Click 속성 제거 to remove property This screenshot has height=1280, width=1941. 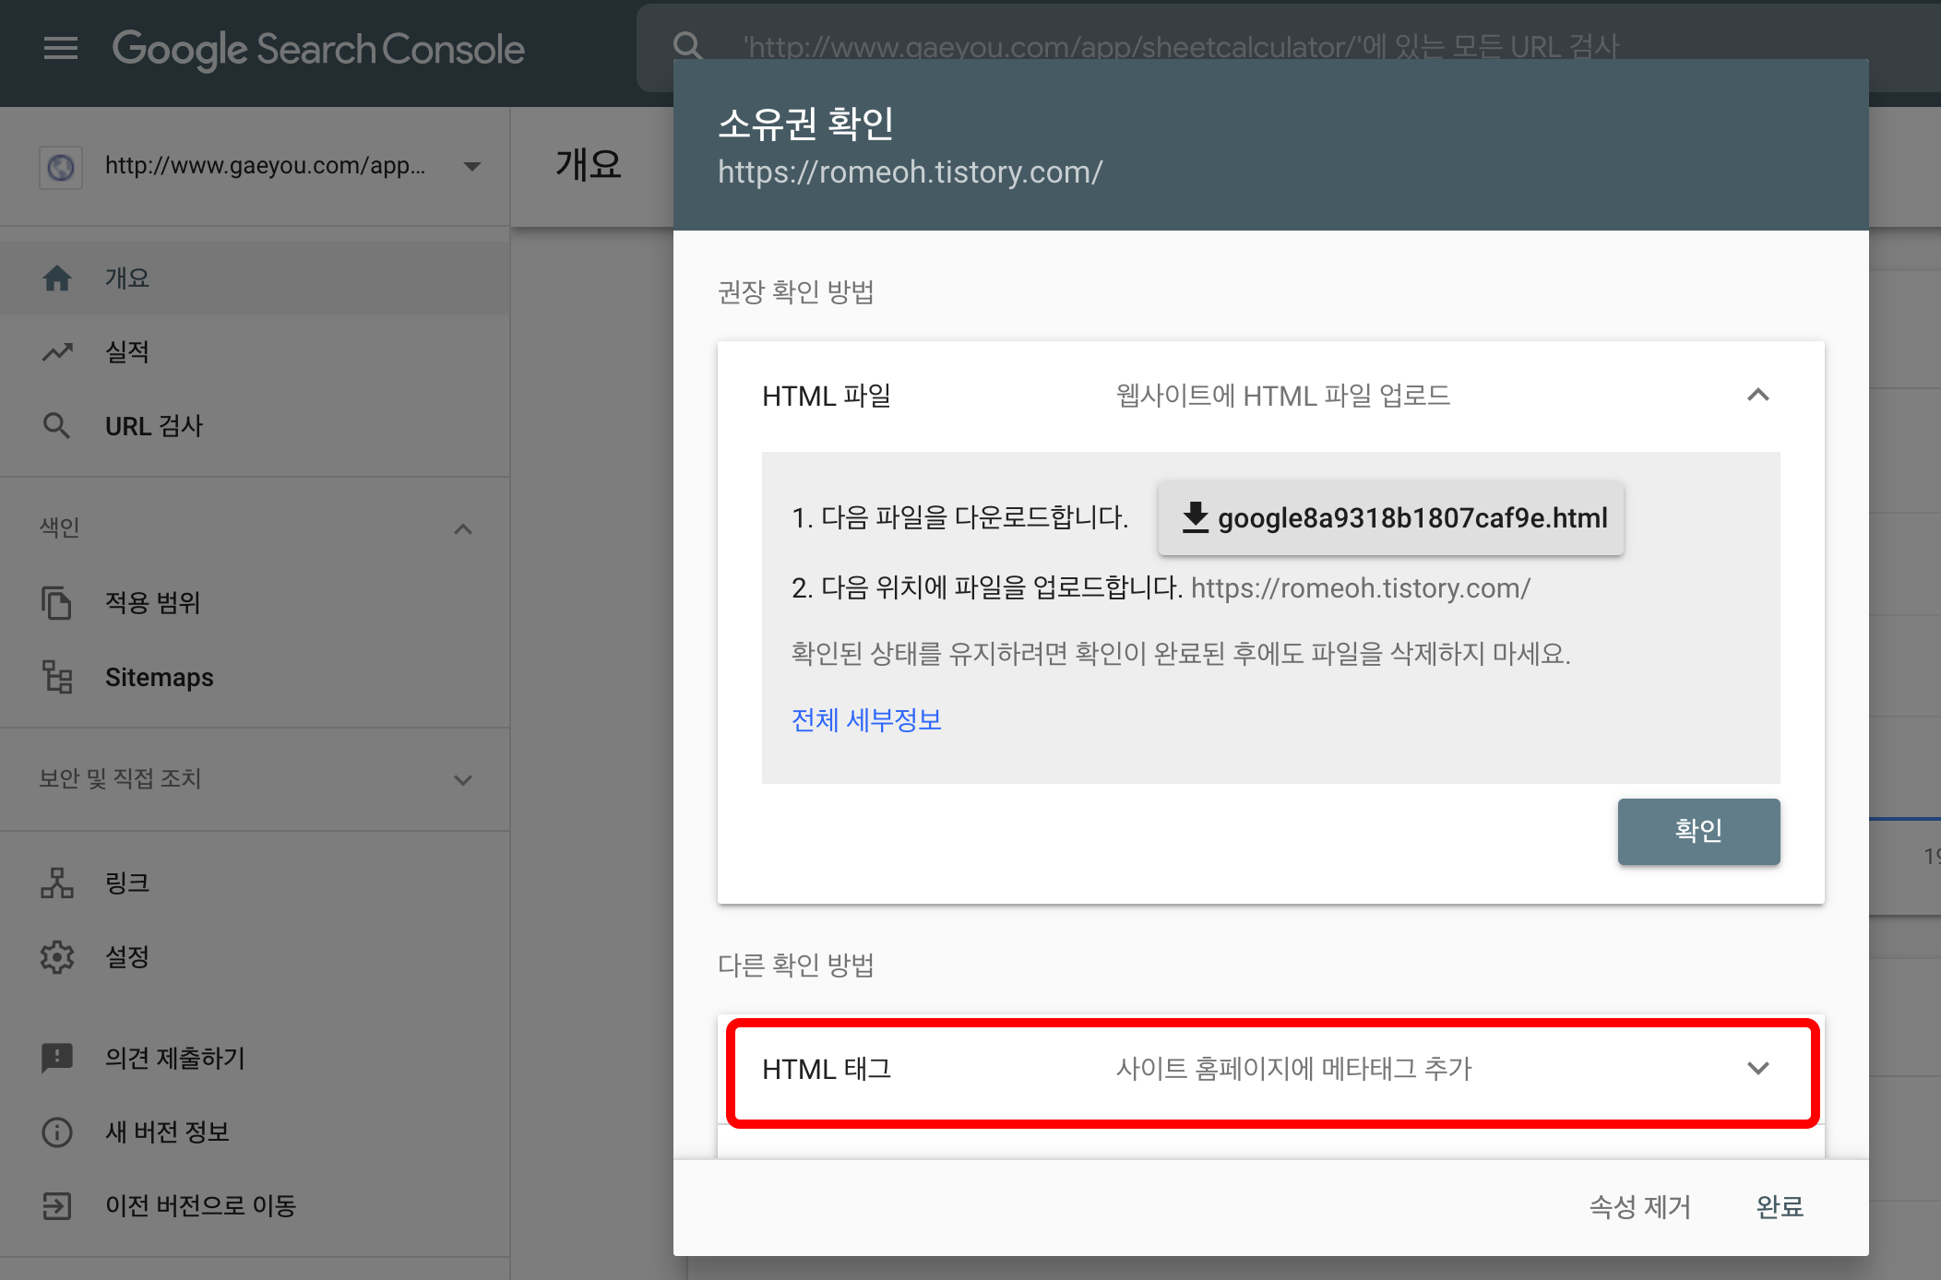(1639, 1206)
